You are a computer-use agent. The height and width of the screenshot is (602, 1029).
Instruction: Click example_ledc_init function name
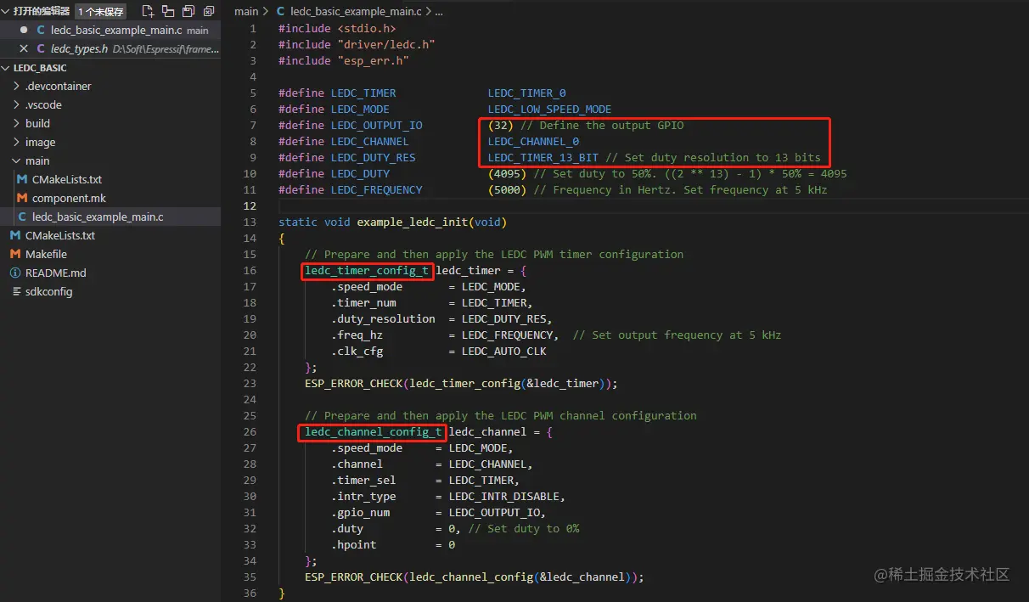(413, 222)
